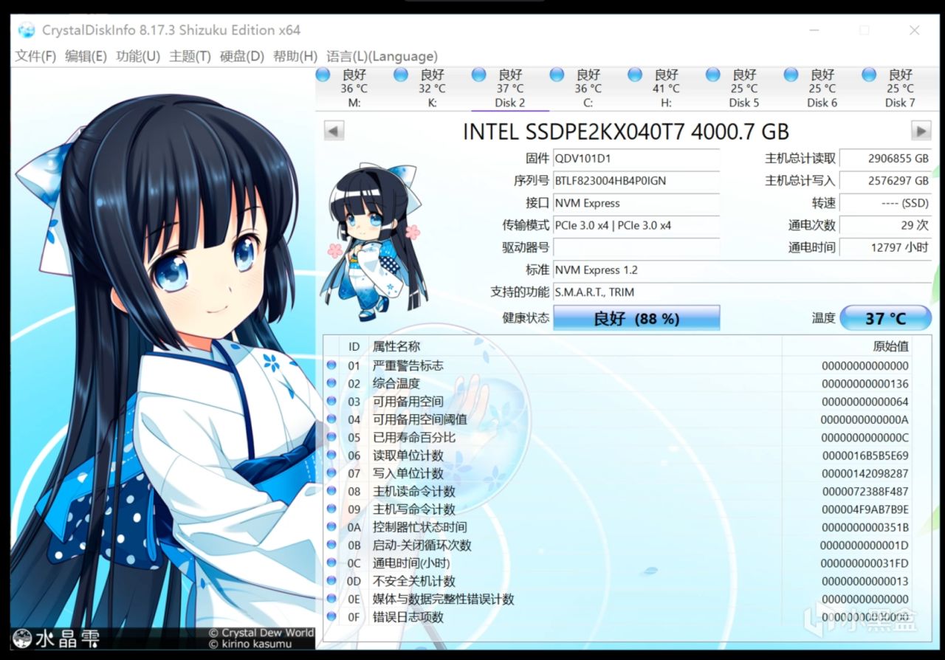Open the 帮助(H) menu
Image resolution: width=945 pixels, height=660 pixels.
click(x=295, y=56)
